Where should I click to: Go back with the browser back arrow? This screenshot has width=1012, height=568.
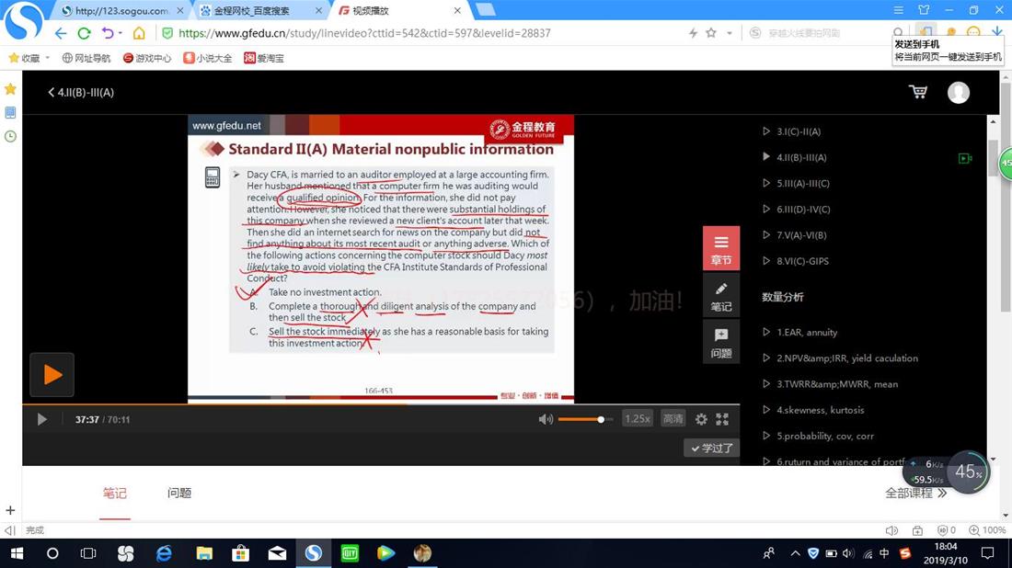(x=61, y=33)
